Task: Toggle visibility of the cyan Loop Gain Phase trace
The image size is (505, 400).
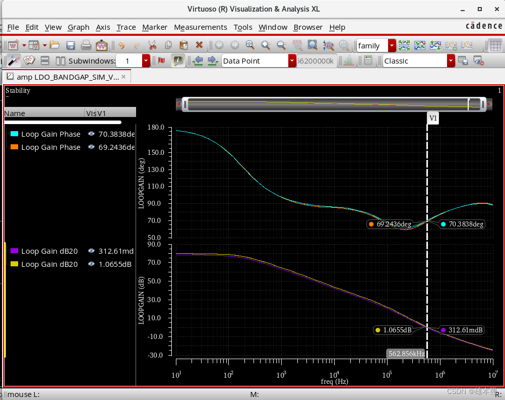Action: pos(91,134)
